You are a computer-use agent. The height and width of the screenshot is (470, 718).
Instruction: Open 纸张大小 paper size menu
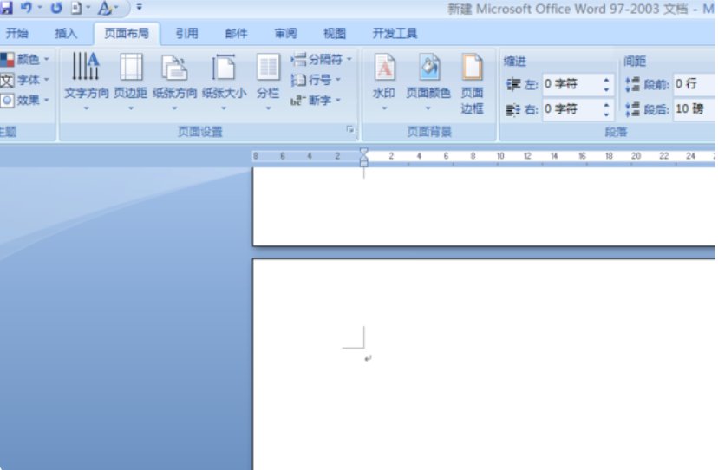224,82
